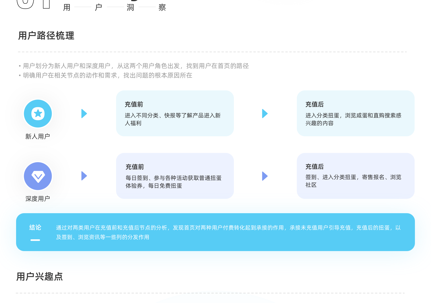The width and height of the screenshot is (431, 303).
Task: Click the 深度用户 diamond icon
Action: pos(38,176)
